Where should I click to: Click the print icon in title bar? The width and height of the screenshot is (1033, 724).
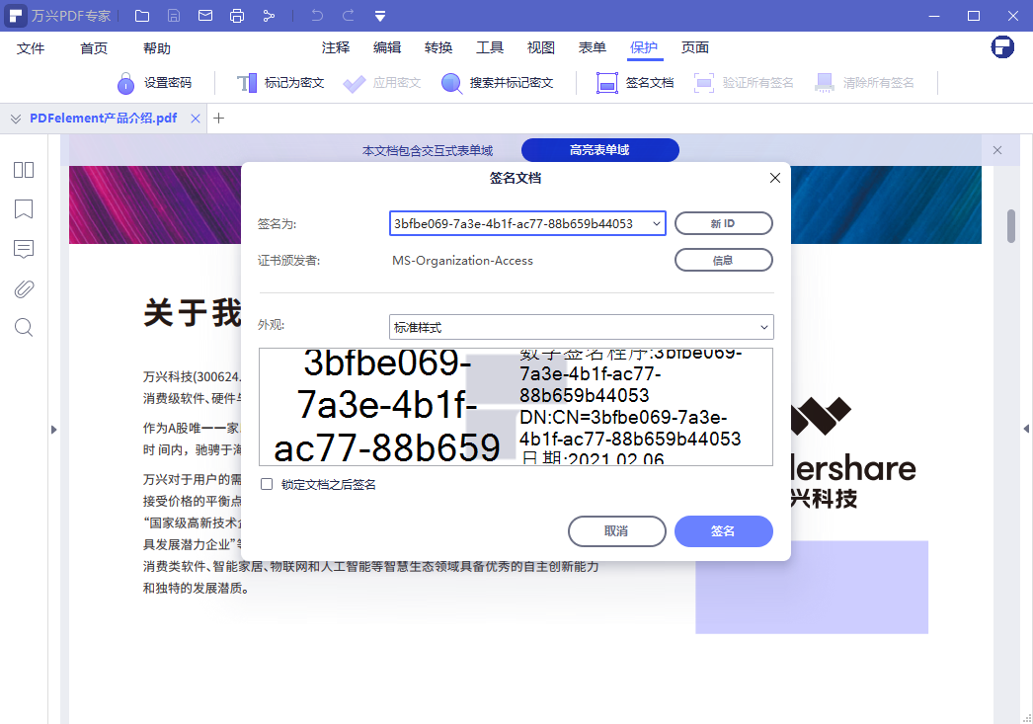(237, 16)
